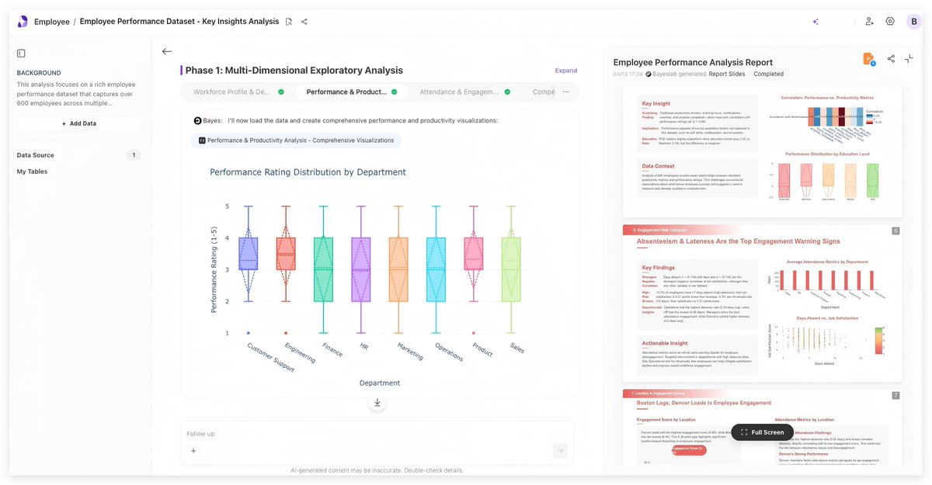Viewport: 932px width, 485px height.
Task: Click the share icon next to analysis title
Action: 304,22
